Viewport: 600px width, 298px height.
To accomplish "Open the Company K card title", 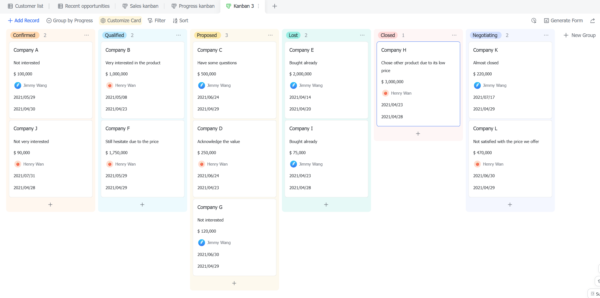I will (486, 50).
